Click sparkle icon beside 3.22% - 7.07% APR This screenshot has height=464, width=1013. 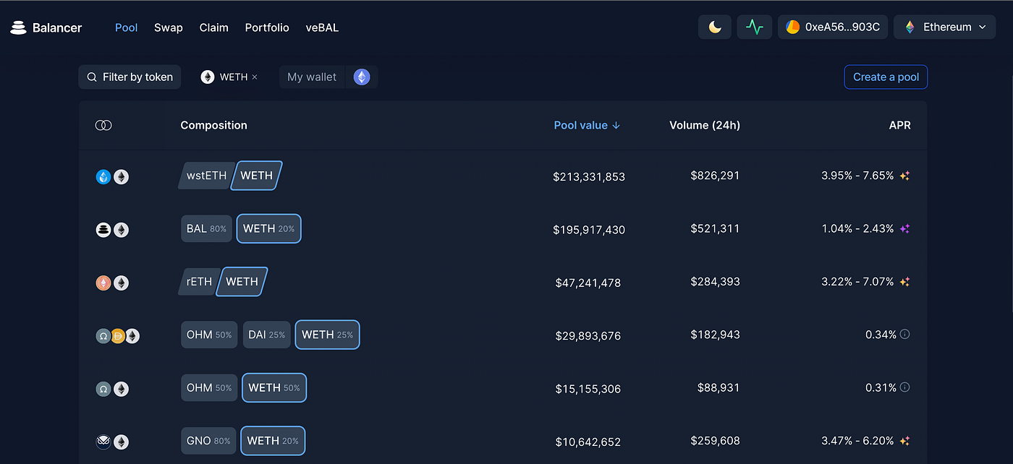tap(904, 282)
